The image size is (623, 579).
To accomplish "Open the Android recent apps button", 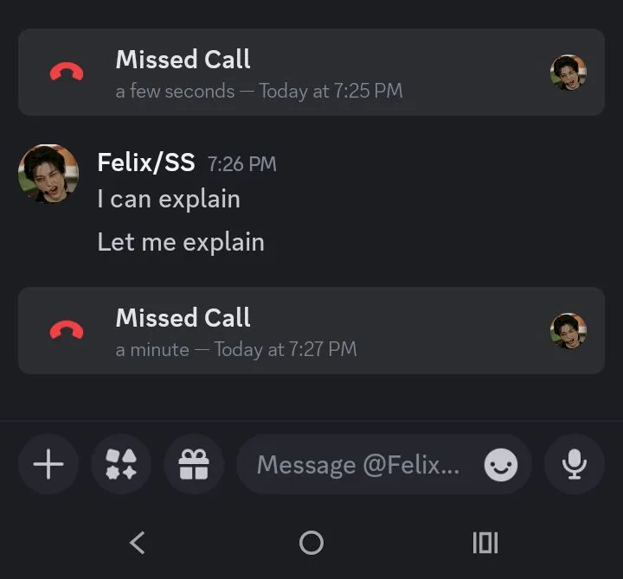I will 485,543.
